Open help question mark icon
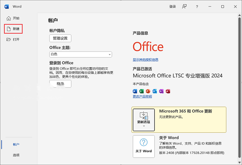Image resolution: width=242 pixels, height=165 pixels. tap(197, 7)
